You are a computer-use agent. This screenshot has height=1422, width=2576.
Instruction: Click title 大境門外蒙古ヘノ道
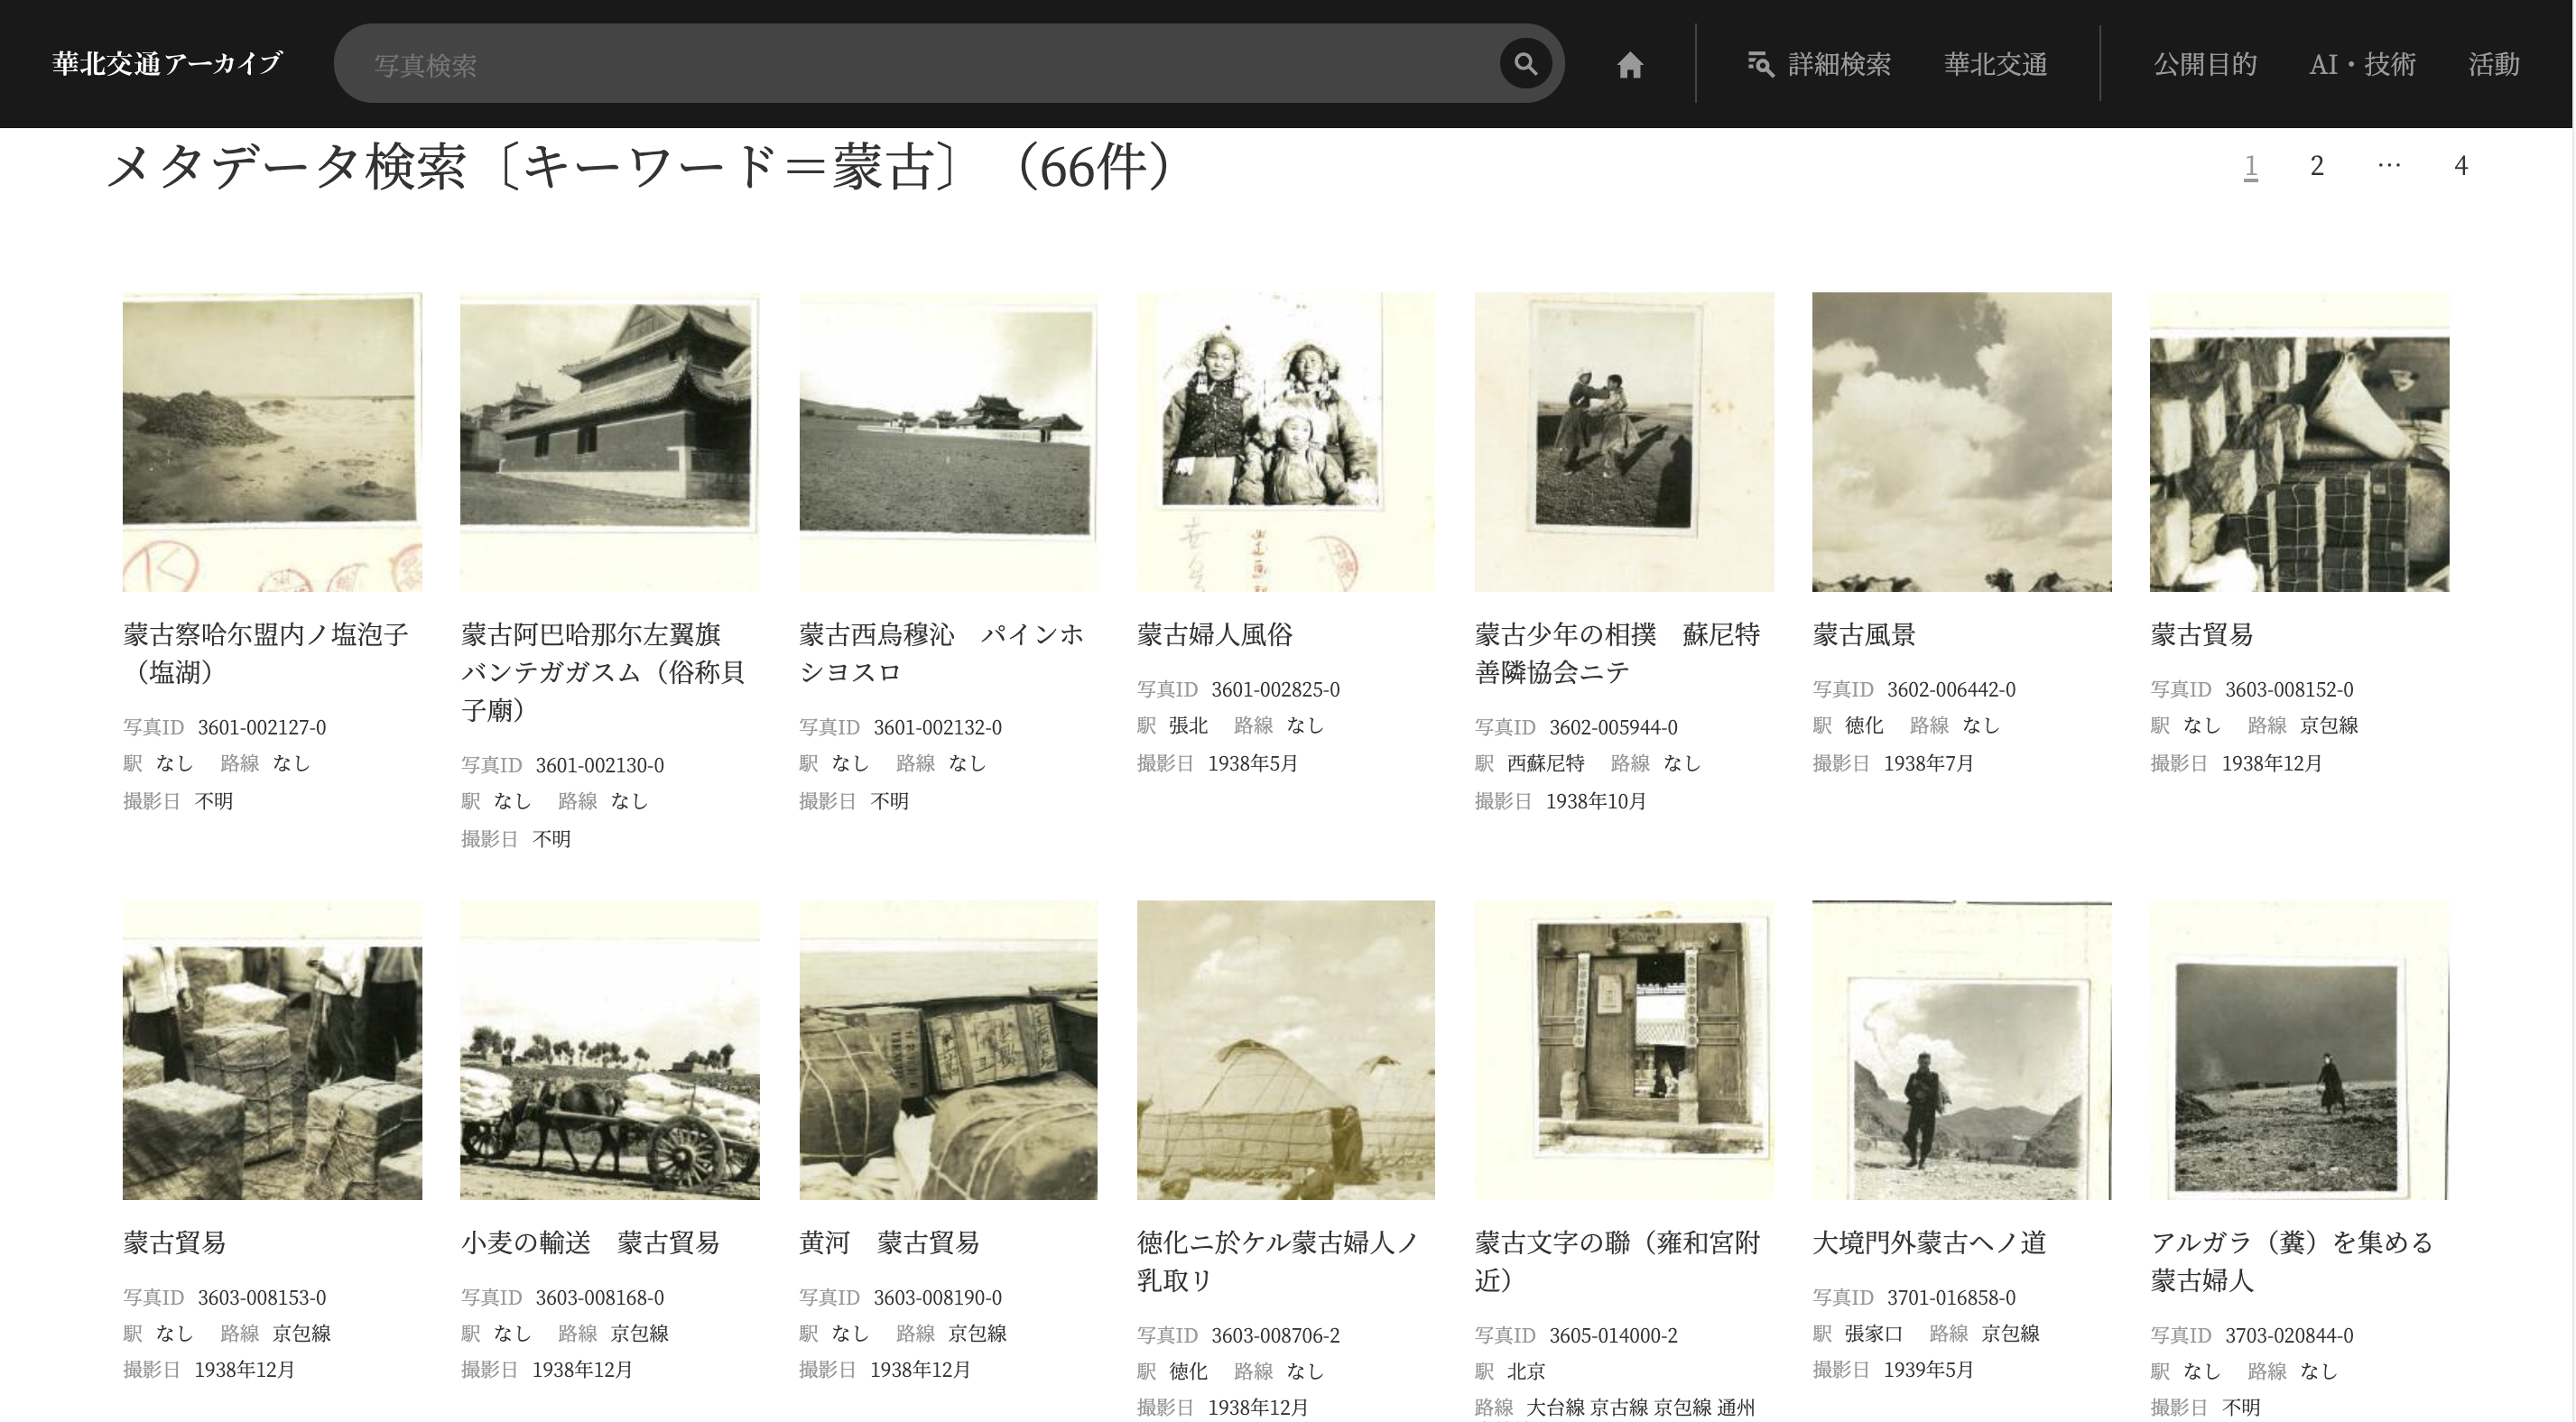(x=1929, y=1242)
